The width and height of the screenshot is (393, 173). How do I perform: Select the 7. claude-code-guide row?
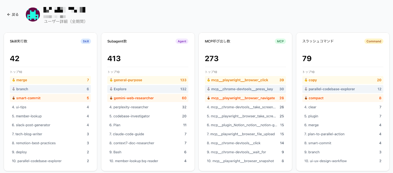148,134
